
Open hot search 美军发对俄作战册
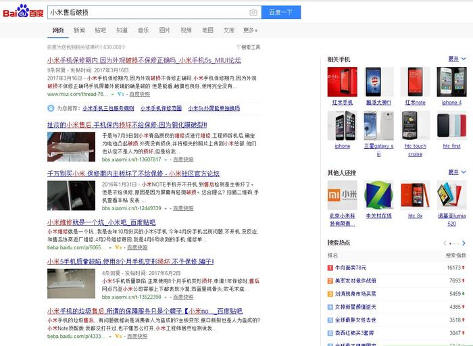click(x=355, y=280)
